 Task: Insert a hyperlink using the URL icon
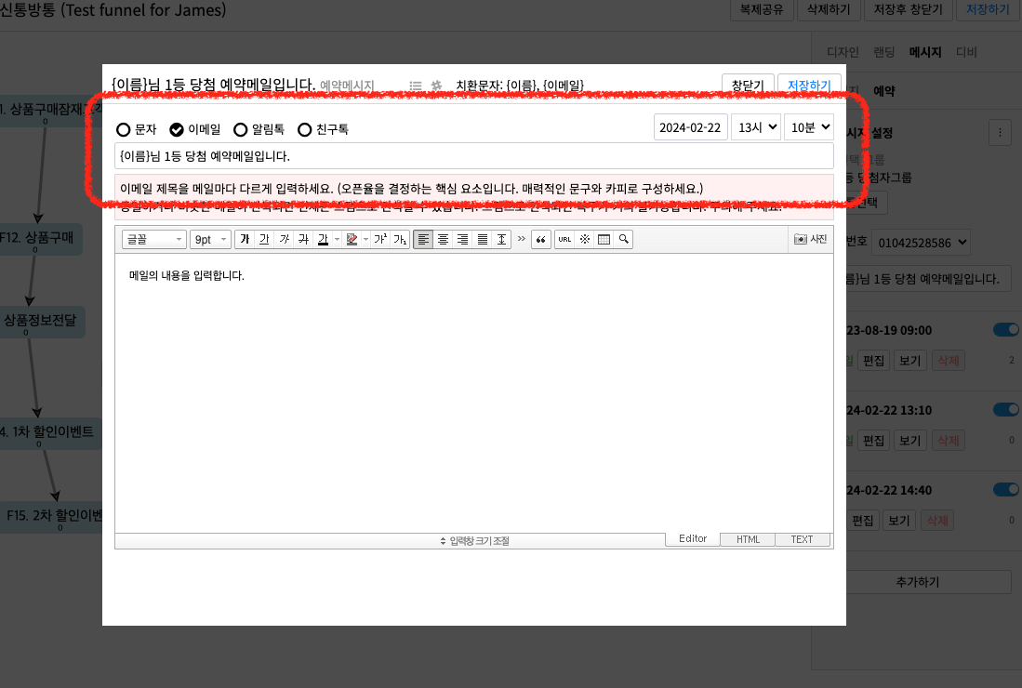(564, 240)
